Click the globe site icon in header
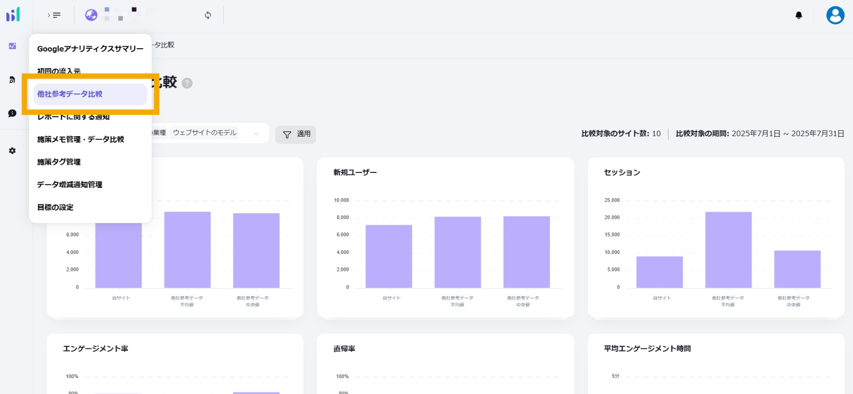853x394 pixels. [x=91, y=15]
